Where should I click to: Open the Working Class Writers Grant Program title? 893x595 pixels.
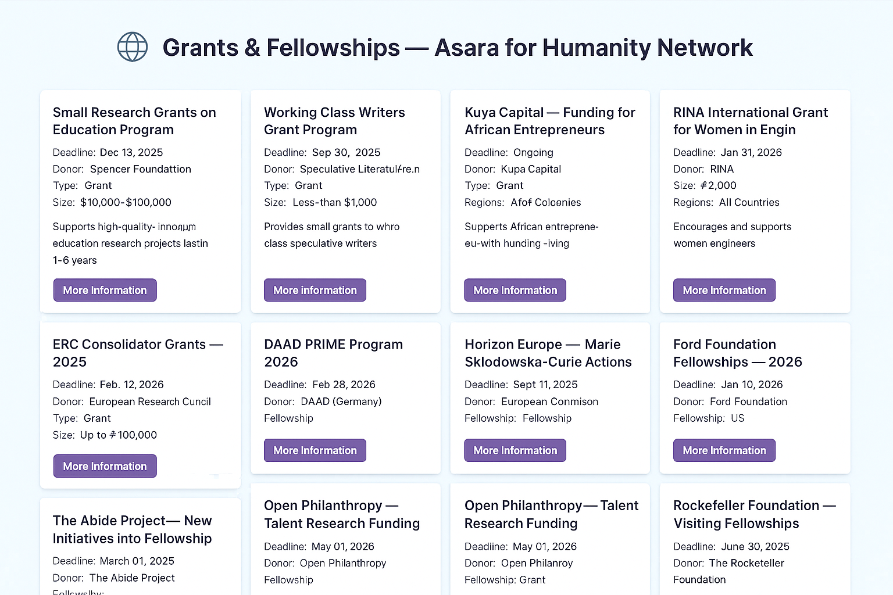[x=334, y=121]
